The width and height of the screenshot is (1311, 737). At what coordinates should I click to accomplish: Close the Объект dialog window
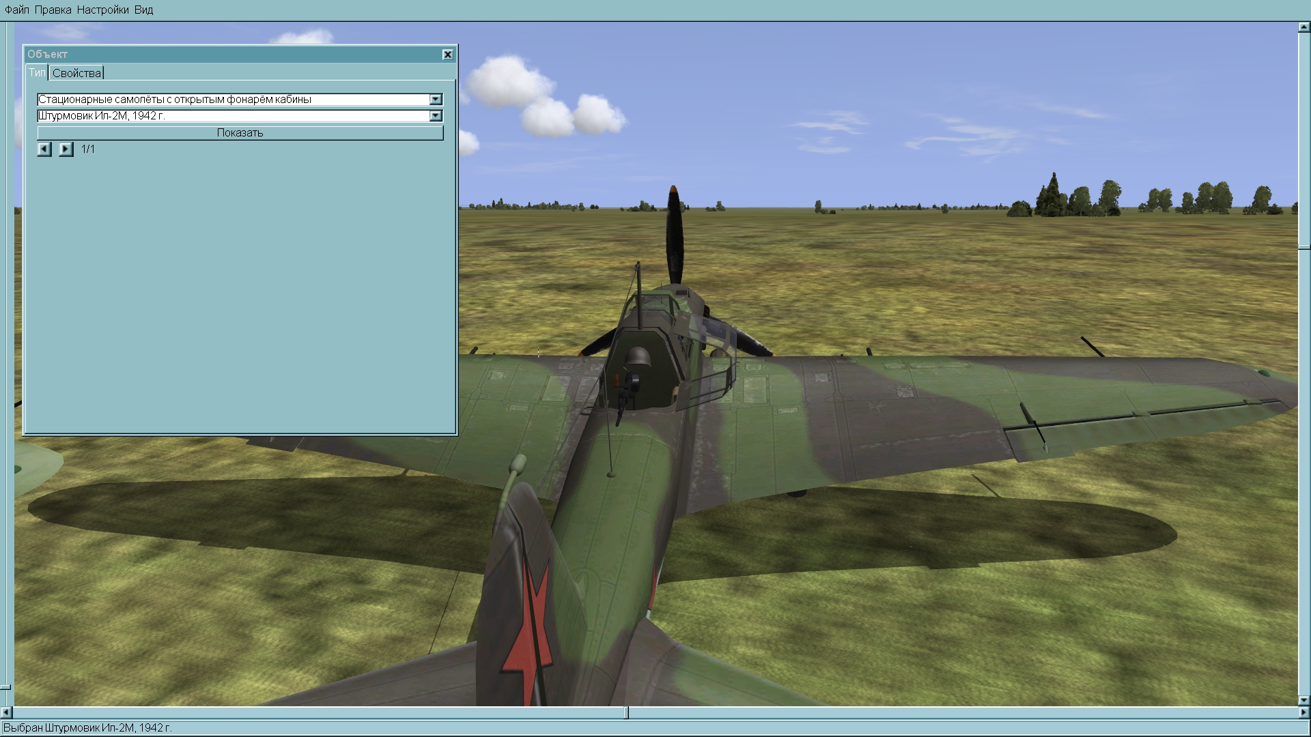pos(447,55)
